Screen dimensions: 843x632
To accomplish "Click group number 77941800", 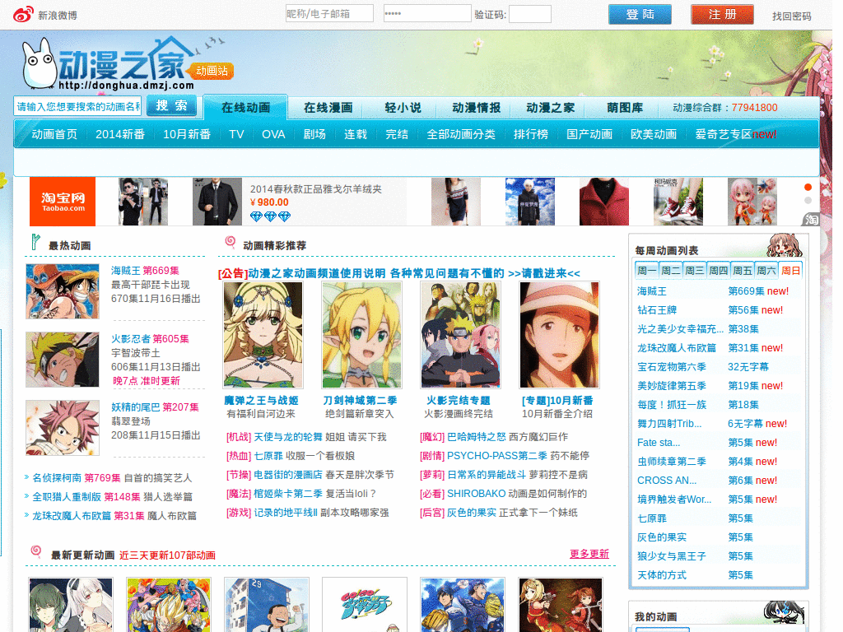I will [754, 108].
